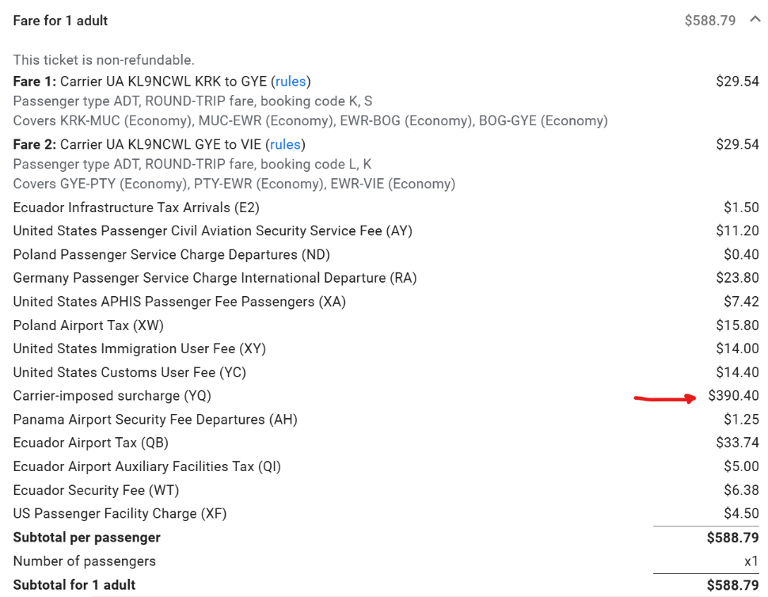Click Subtotal for 1 adult label

click(x=74, y=585)
